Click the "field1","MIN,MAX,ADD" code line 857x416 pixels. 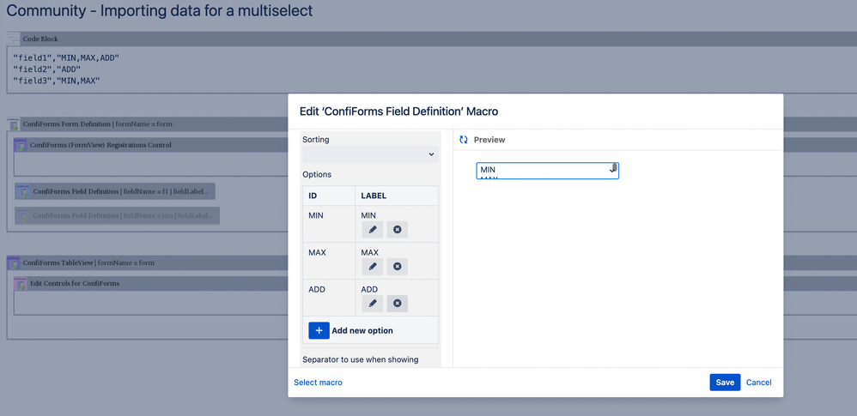point(66,57)
